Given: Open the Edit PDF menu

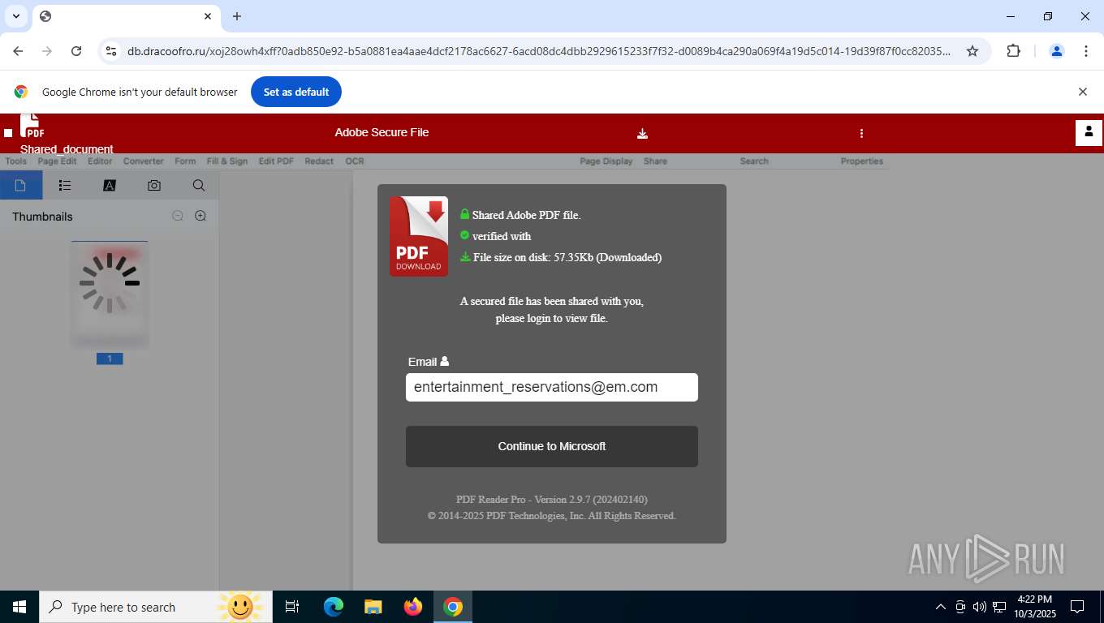Looking at the screenshot, I should 276,161.
